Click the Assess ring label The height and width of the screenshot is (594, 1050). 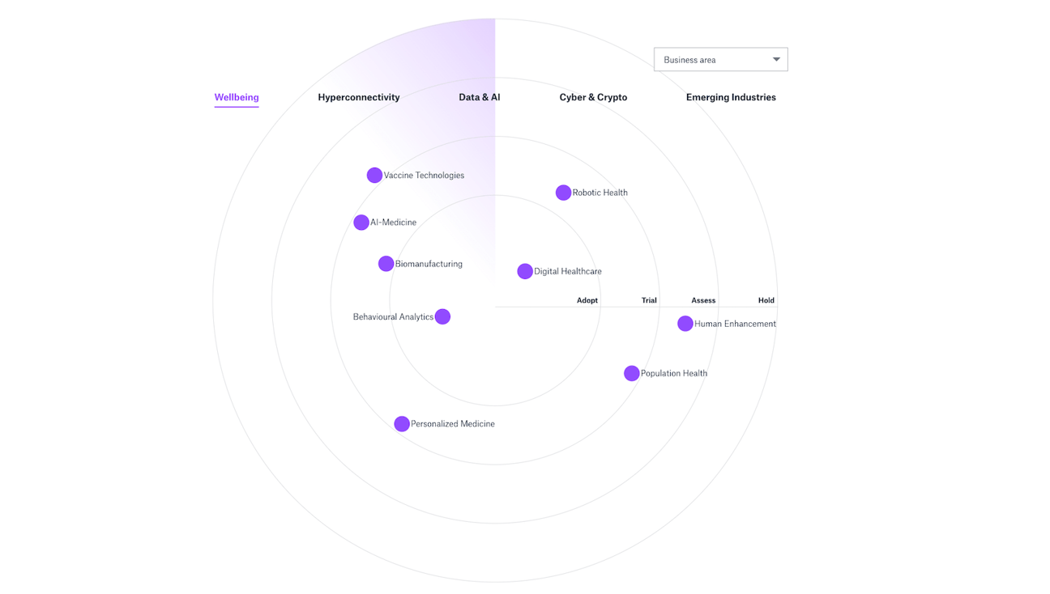703,299
